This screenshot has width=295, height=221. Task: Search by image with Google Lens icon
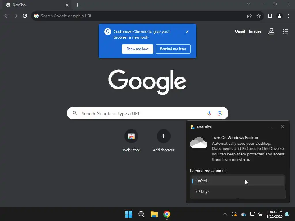click(x=220, y=113)
